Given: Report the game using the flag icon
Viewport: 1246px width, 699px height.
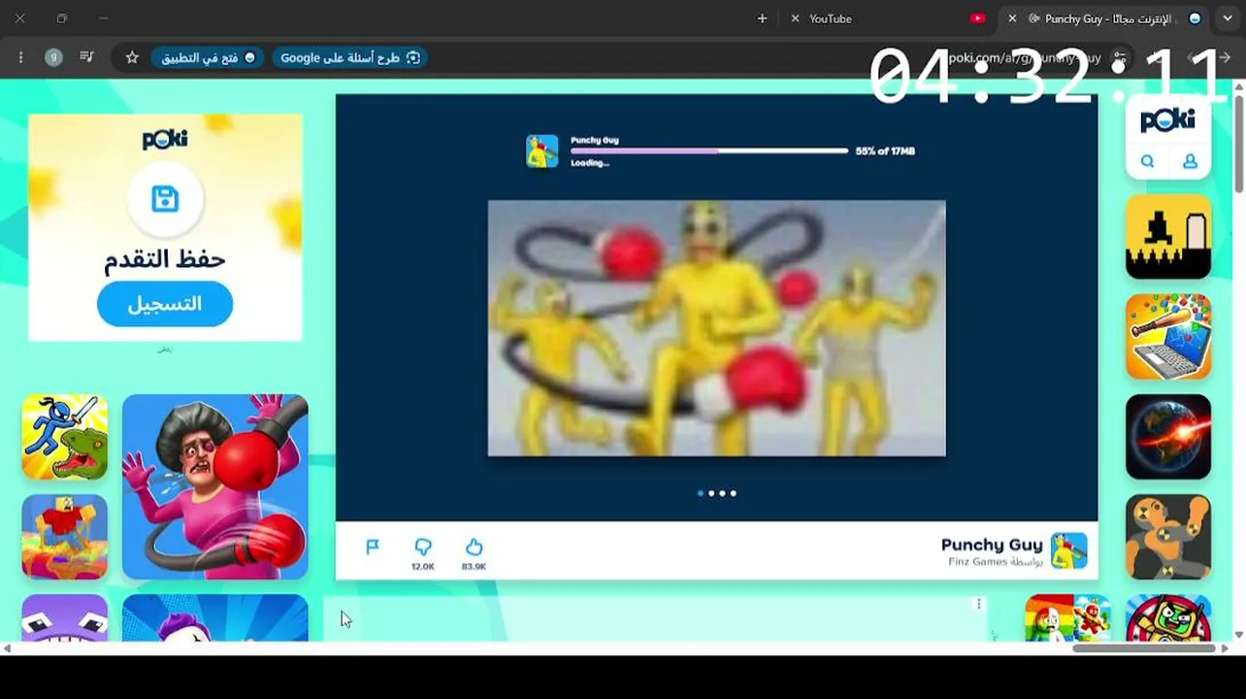Looking at the screenshot, I should pos(373,548).
